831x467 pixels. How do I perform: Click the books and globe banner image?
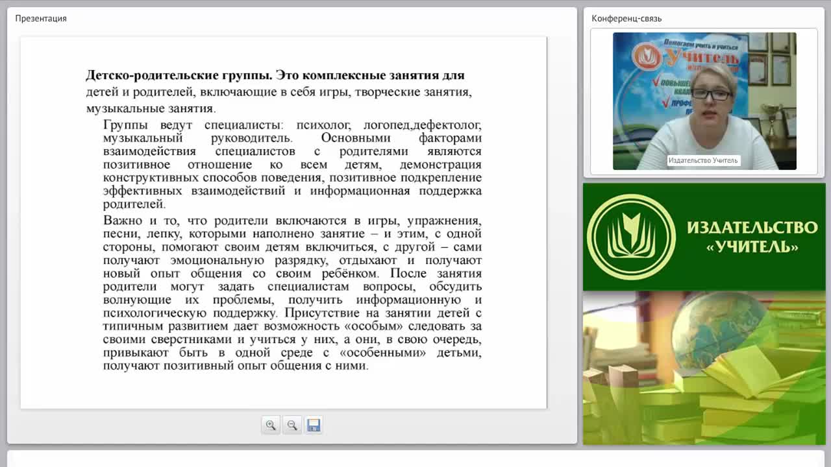coord(704,368)
